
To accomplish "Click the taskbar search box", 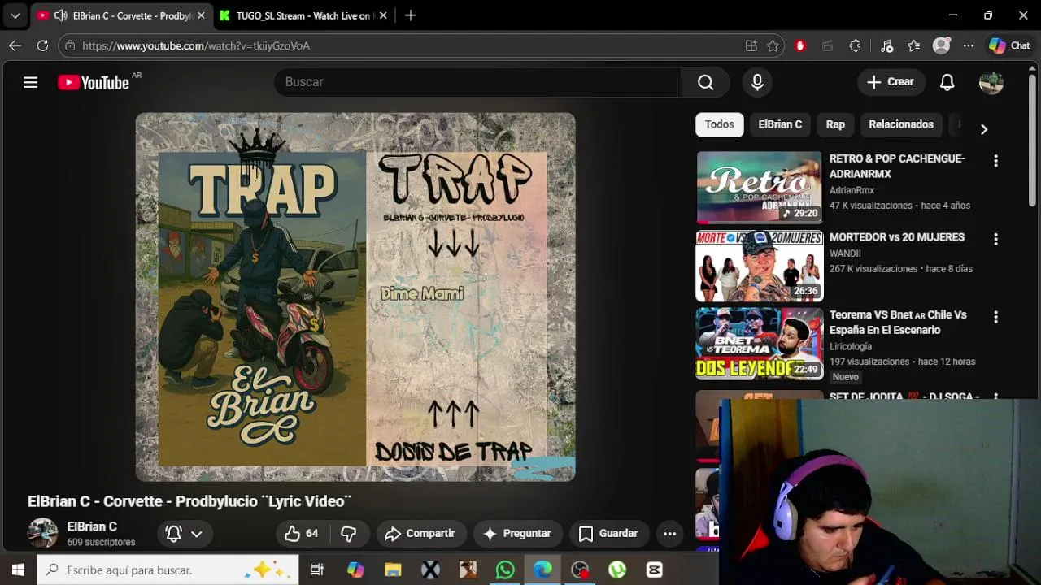I will tap(167, 570).
